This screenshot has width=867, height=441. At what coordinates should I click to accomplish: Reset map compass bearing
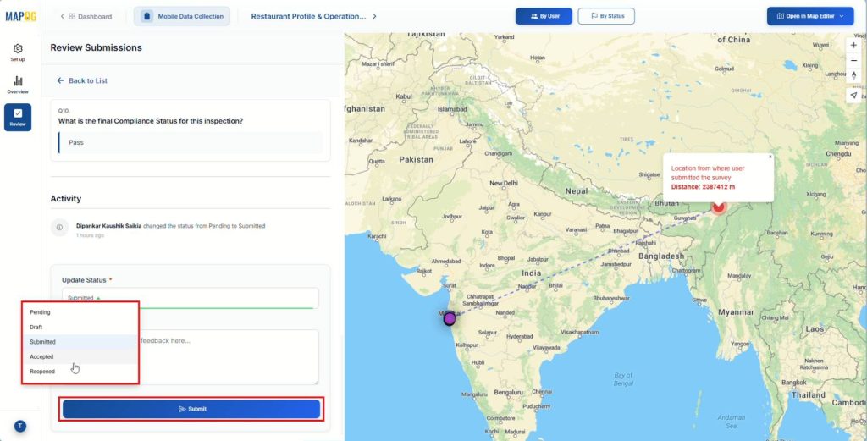click(853, 75)
